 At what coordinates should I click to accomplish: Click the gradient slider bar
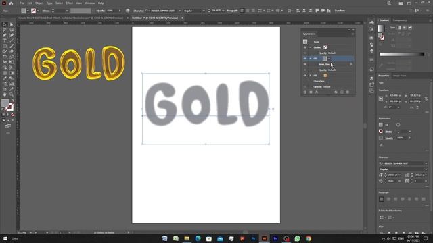coord(402,54)
